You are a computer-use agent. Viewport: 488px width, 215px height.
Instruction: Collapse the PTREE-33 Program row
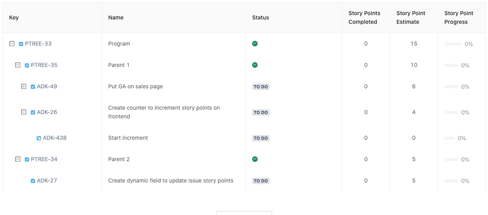tap(12, 44)
